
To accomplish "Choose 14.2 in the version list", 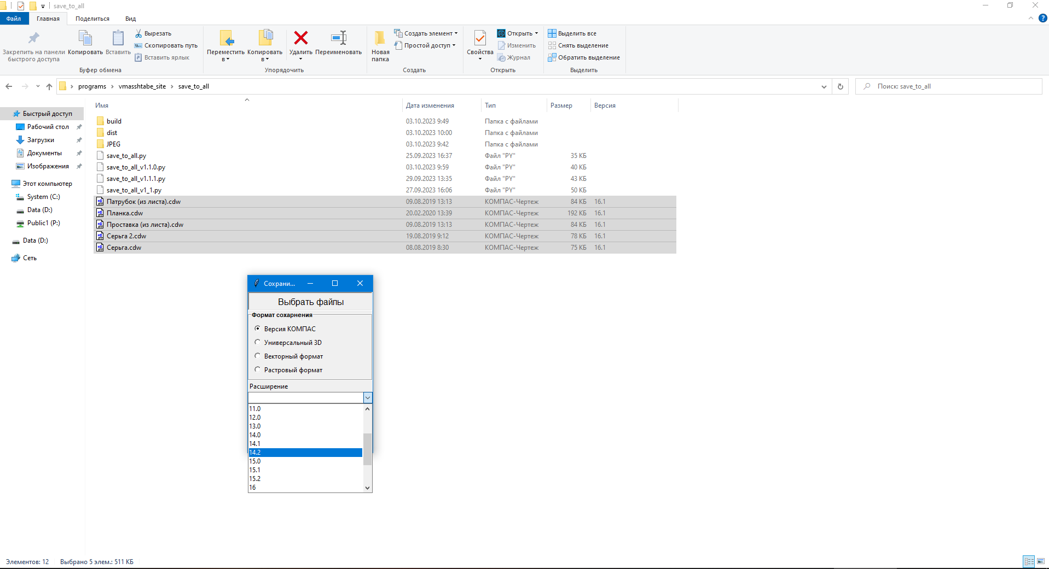I will click(305, 453).
